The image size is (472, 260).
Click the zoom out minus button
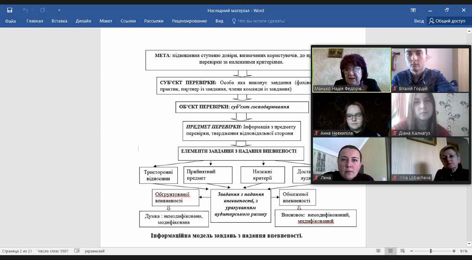(412, 251)
